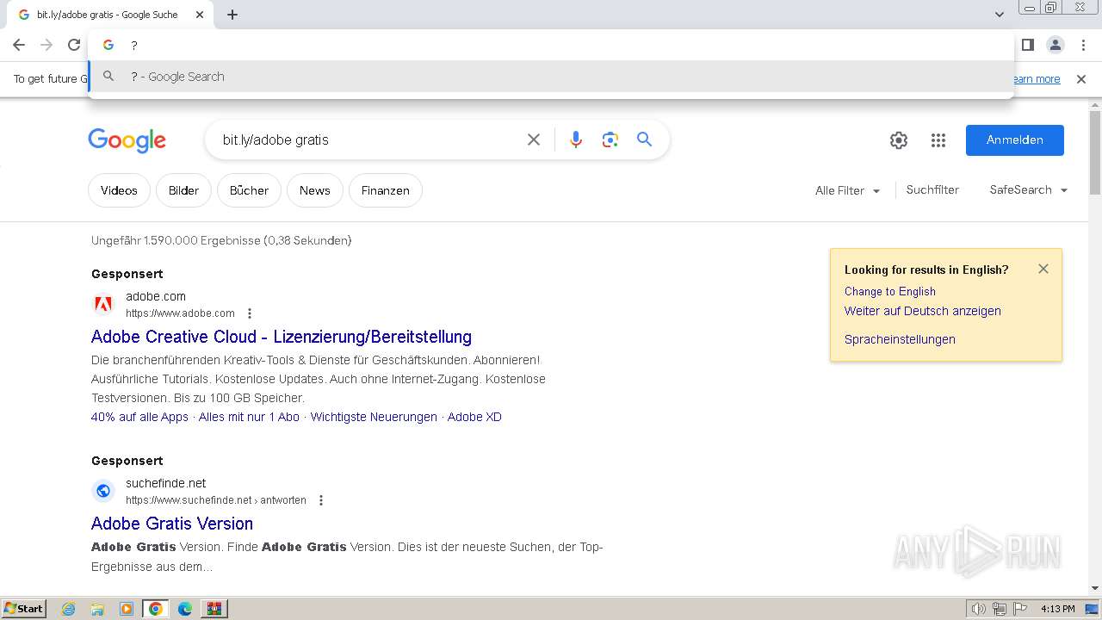Open the side panel icon
Viewport: 1102px width, 620px height.
click(x=1027, y=45)
